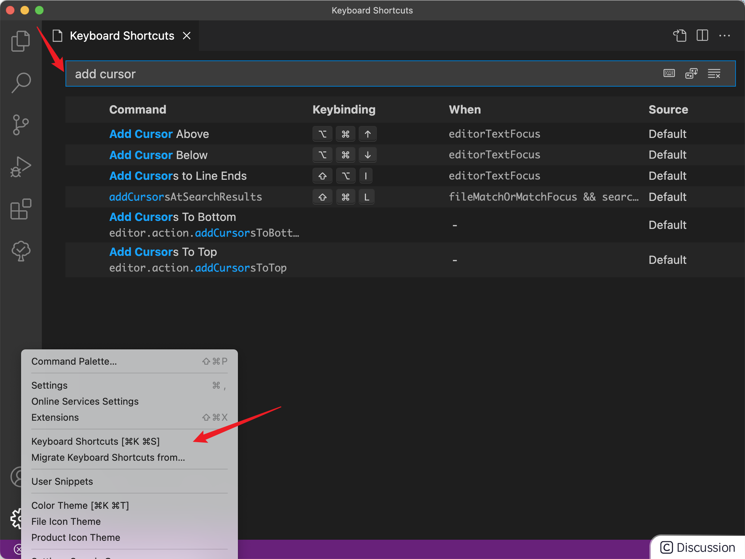Clear the keybindings search input
This screenshot has height=559, width=745.
tap(714, 74)
